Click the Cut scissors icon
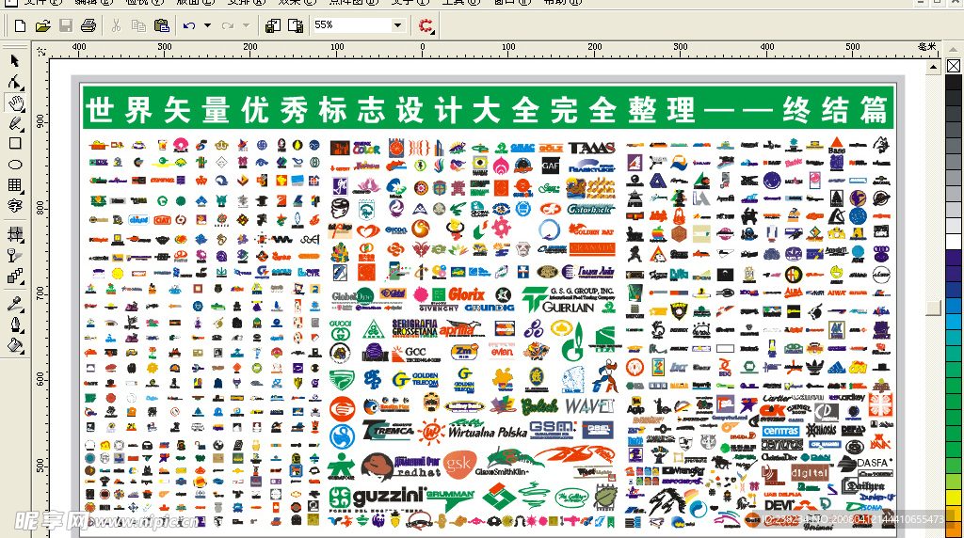 (x=116, y=25)
